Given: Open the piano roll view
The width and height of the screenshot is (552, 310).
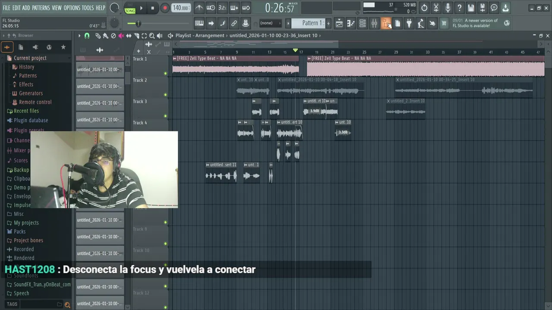Looking at the screenshot, I should pos(351,23).
